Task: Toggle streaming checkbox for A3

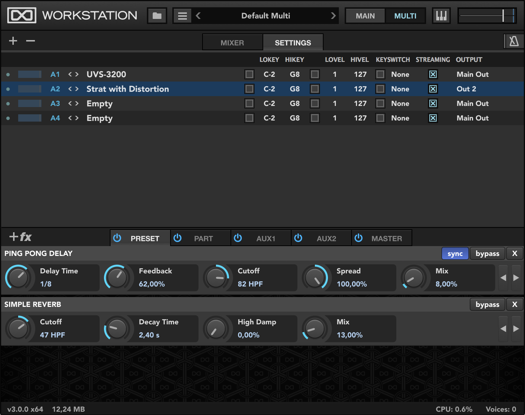Action: 433,103
